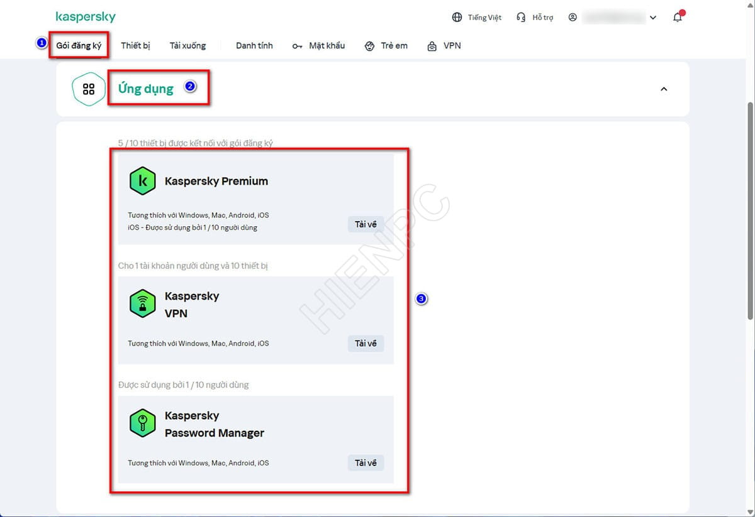Click lone Được sử dụng bởi 1 / 10 người dùng line
This screenshot has width=755, height=517.
[x=183, y=384]
